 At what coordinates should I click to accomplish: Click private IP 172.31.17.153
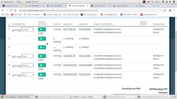click(85, 56)
